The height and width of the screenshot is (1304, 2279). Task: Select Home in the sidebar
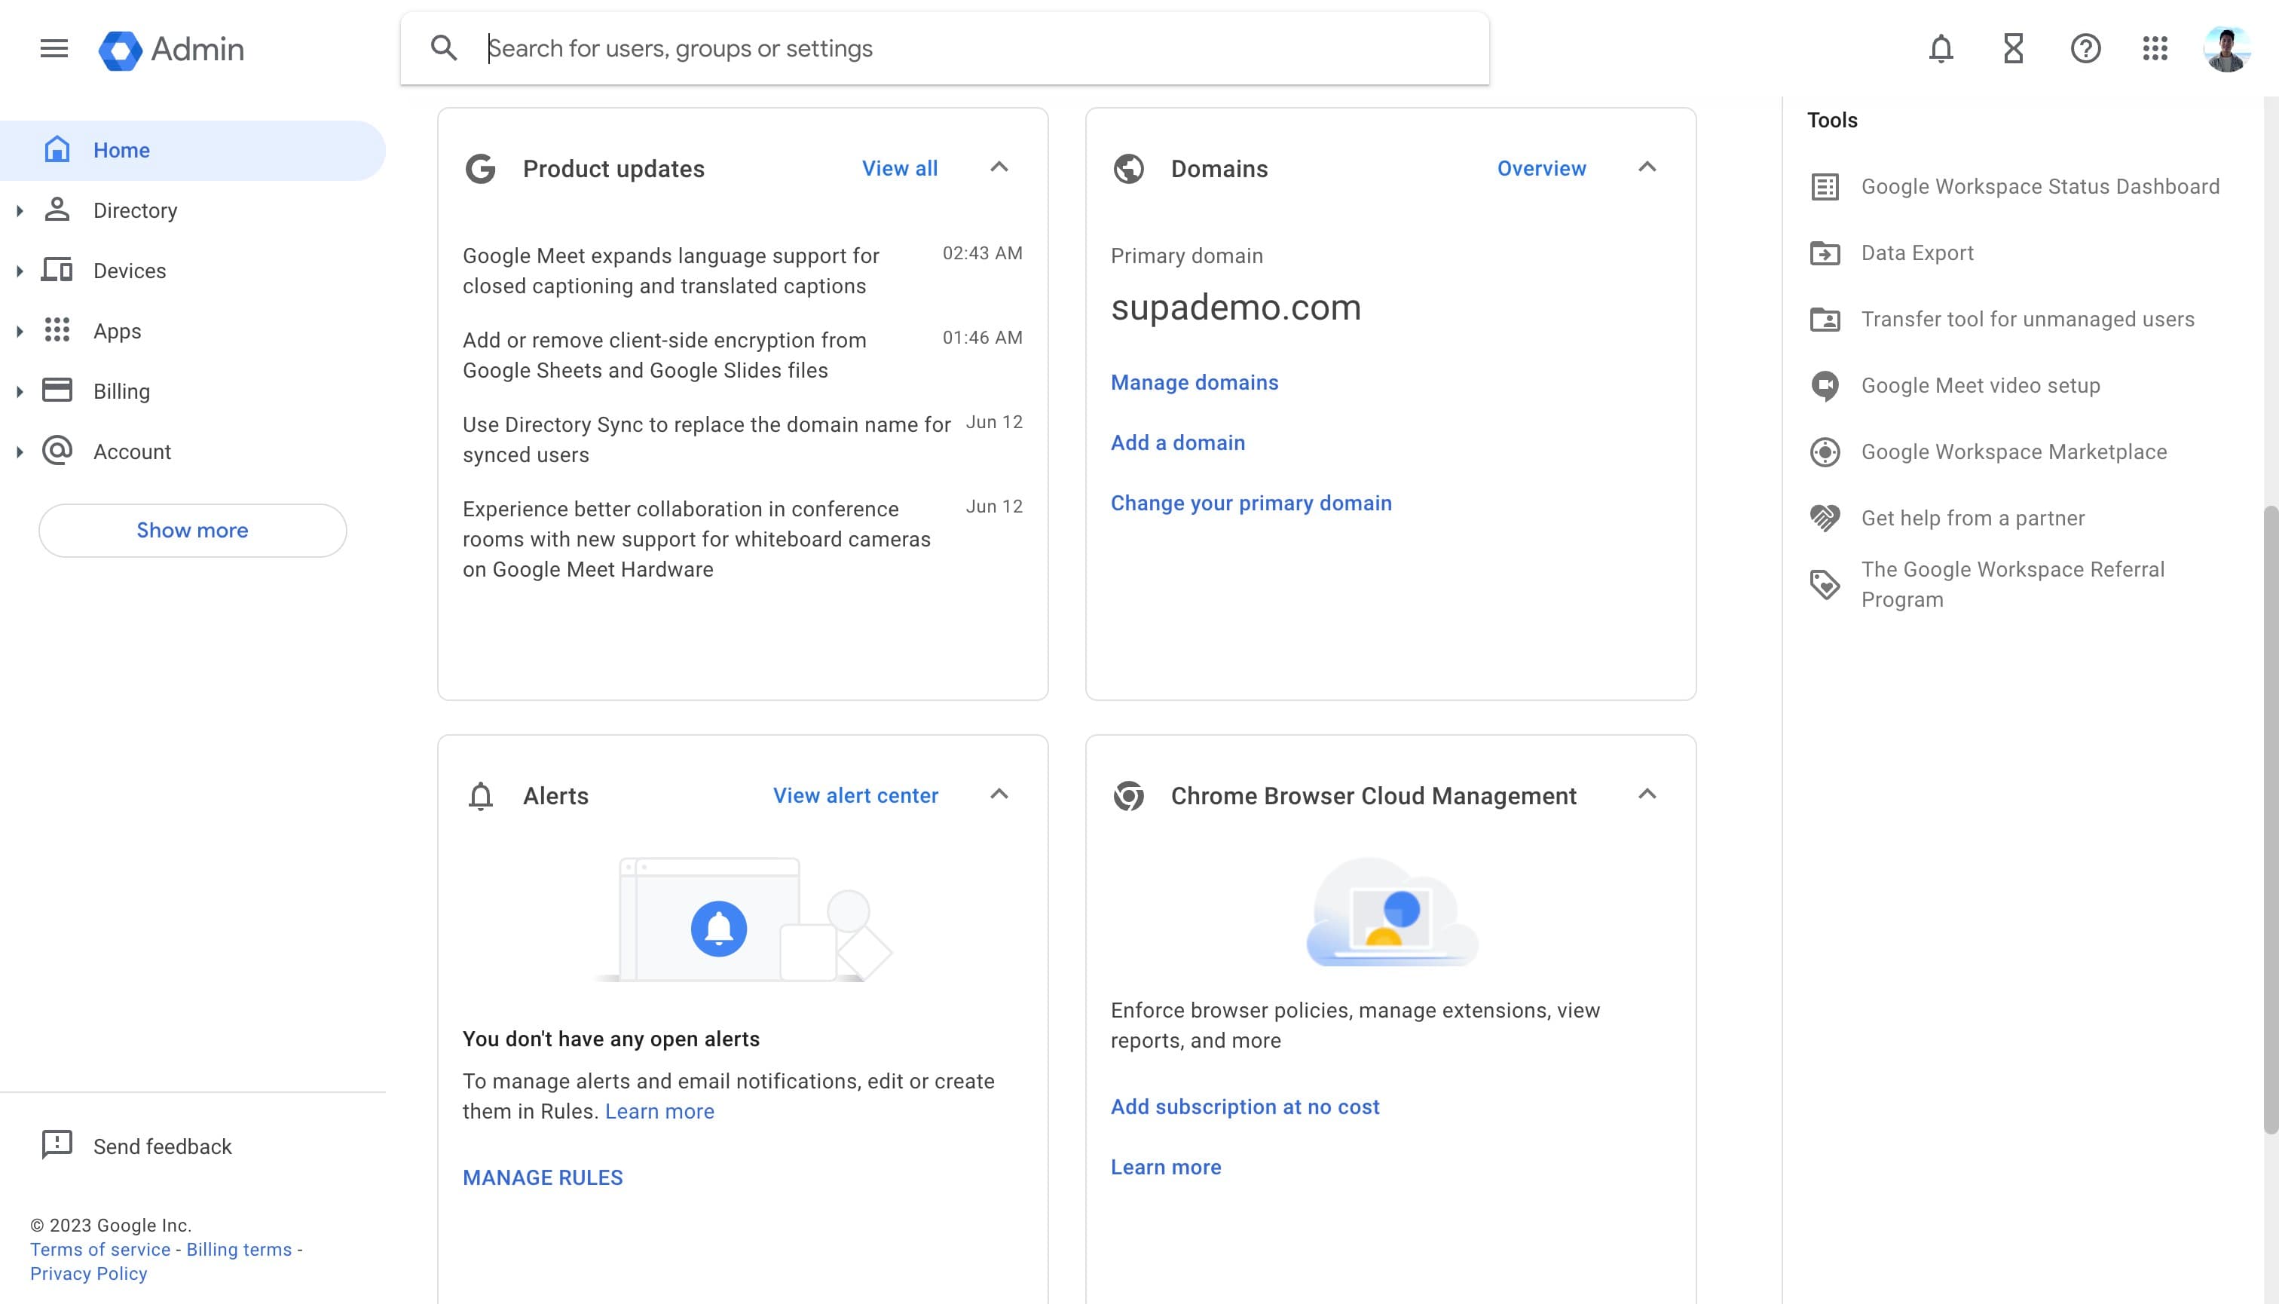tap(192, 151)
